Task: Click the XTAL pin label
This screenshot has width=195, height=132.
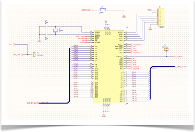Action: pos(97,34)
